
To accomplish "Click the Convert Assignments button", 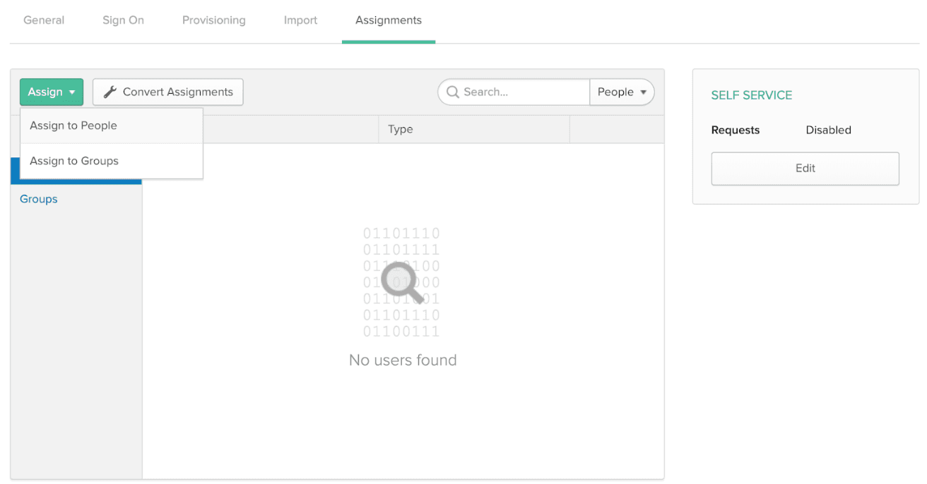I will 167,92.
